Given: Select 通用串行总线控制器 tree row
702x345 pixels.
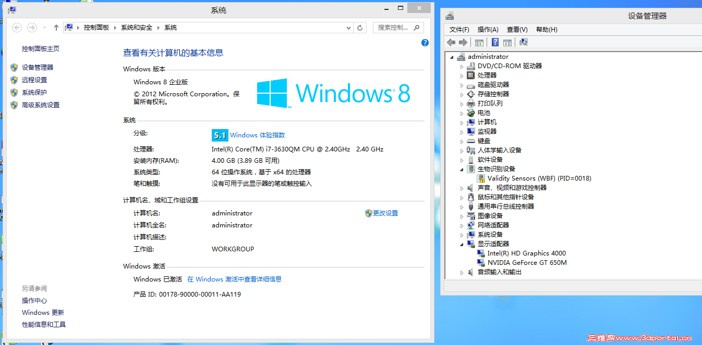Looking at the screenshot, I should 505,207.
